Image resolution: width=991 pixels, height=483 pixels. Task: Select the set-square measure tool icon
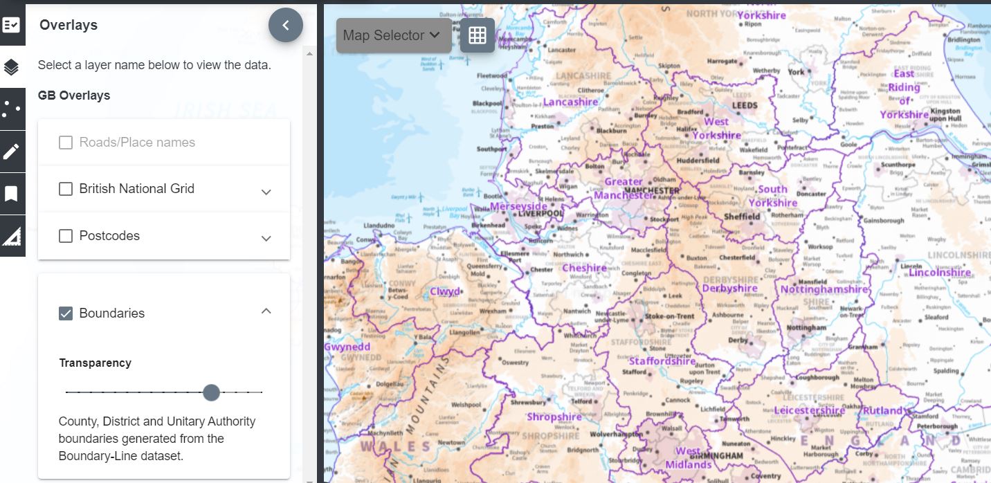12,236
